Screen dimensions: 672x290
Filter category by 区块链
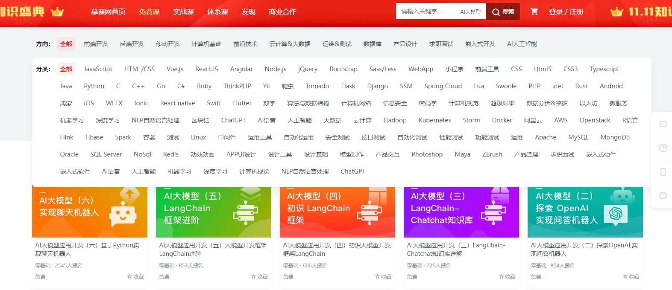pyautogui.click(x=200, y=120)
